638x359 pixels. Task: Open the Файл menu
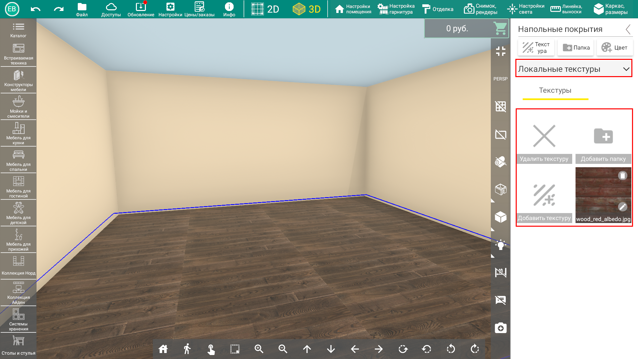82,10
